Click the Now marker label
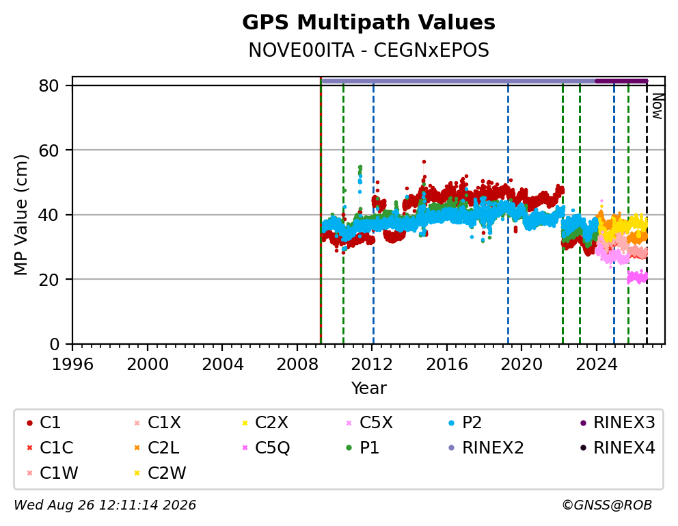This screenshot has width=678, height=526. click(x=657, y=107)
